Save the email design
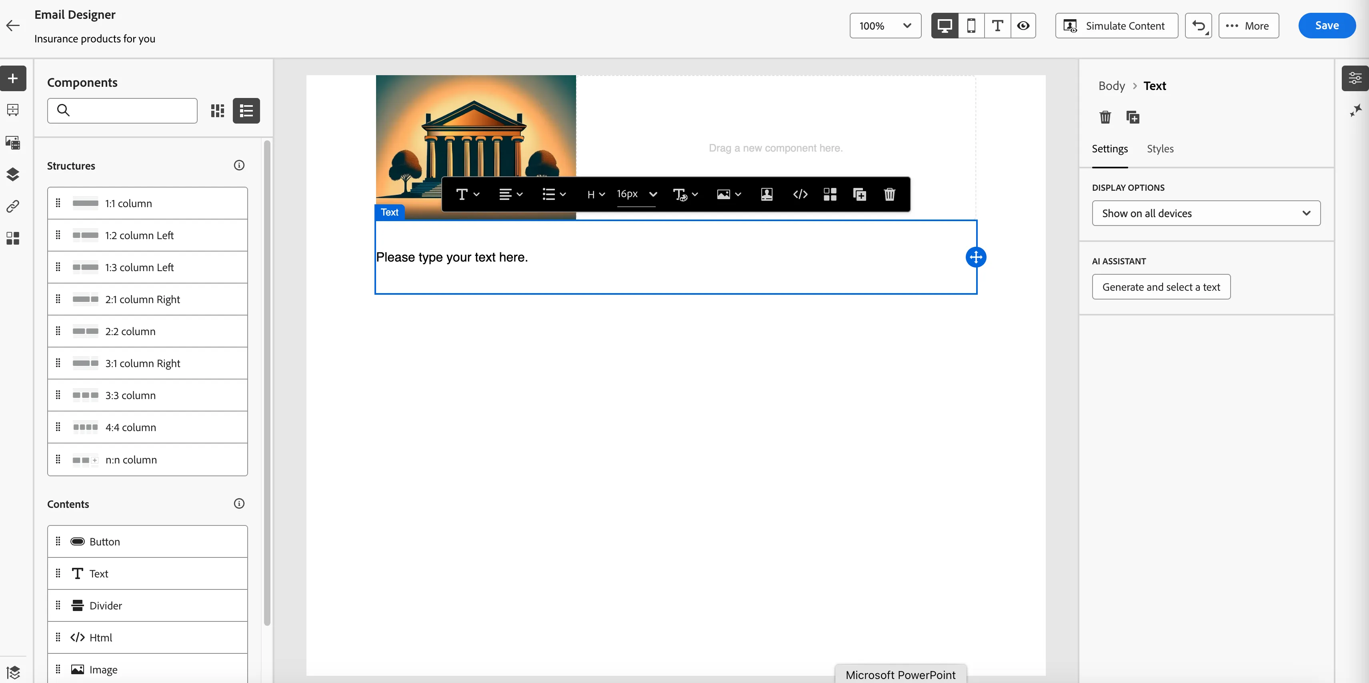Image resolution: width=1369 pixels, height=683 pixels. pos(1327,26)
